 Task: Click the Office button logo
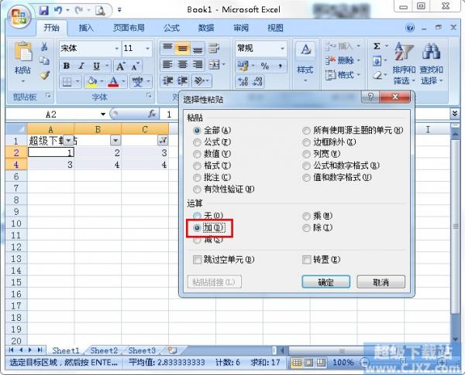[x=17, y=15]
